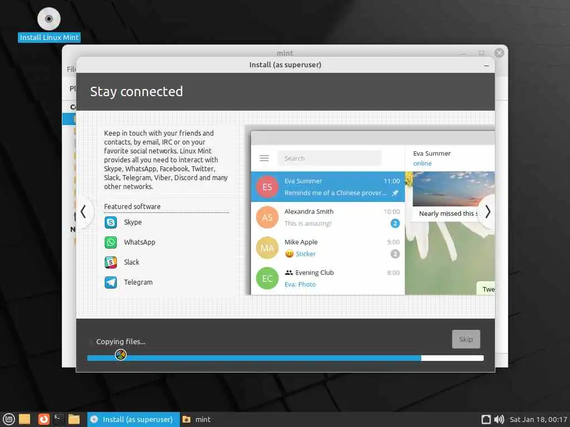
Task: Click the sunset photo thumbnail in chat preview
Action: 453,189
